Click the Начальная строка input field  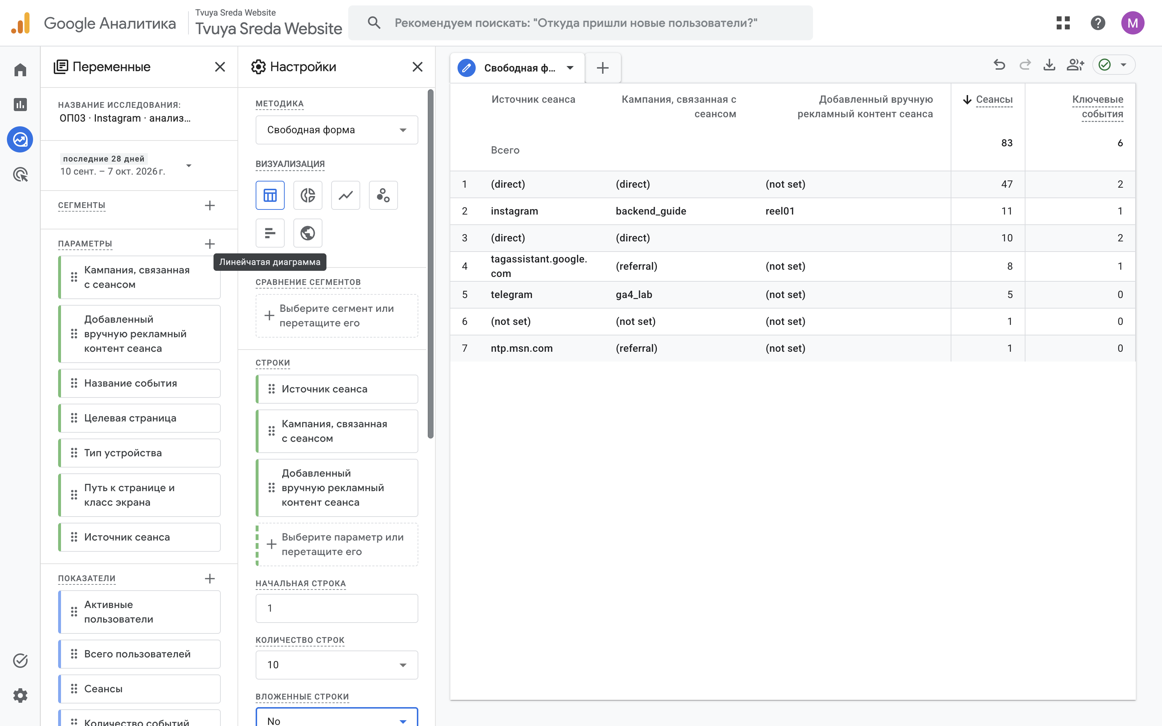click(x=337, y=608)
